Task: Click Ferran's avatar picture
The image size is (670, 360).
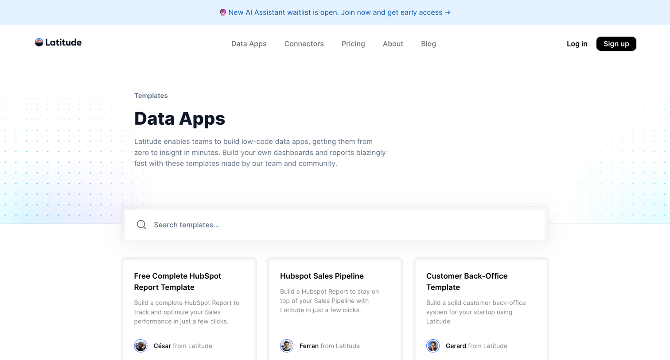Action: (287, 346)
